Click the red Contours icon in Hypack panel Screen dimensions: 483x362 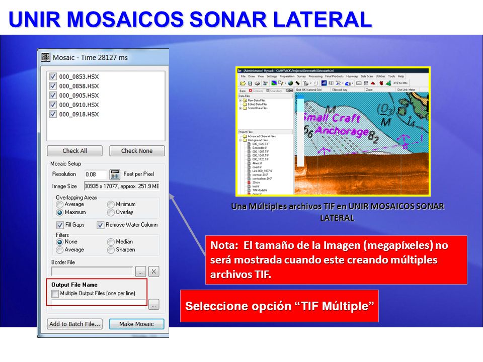coord(251,90)
